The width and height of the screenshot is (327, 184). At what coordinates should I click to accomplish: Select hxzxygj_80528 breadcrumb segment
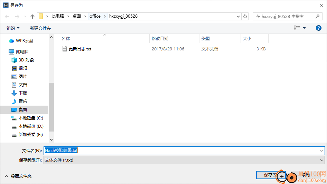coord(123,16)
